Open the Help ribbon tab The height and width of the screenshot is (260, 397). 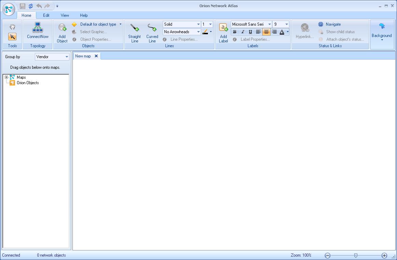[84, 15]
